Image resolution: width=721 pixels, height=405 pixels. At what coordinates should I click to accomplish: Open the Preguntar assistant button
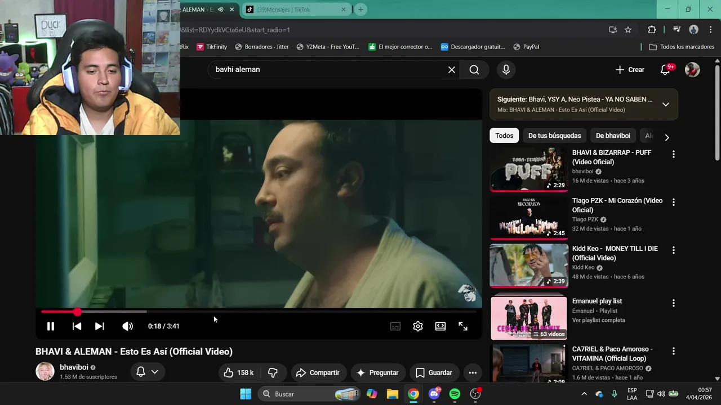[x=377, y=372]
